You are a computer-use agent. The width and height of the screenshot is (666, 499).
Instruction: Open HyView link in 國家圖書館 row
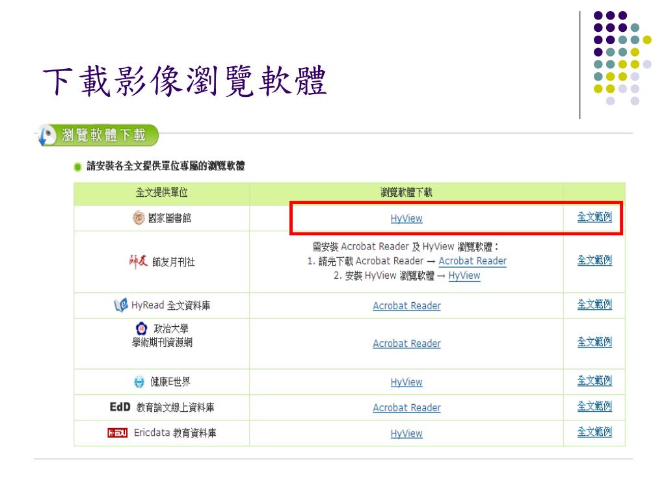coord(406,218)
